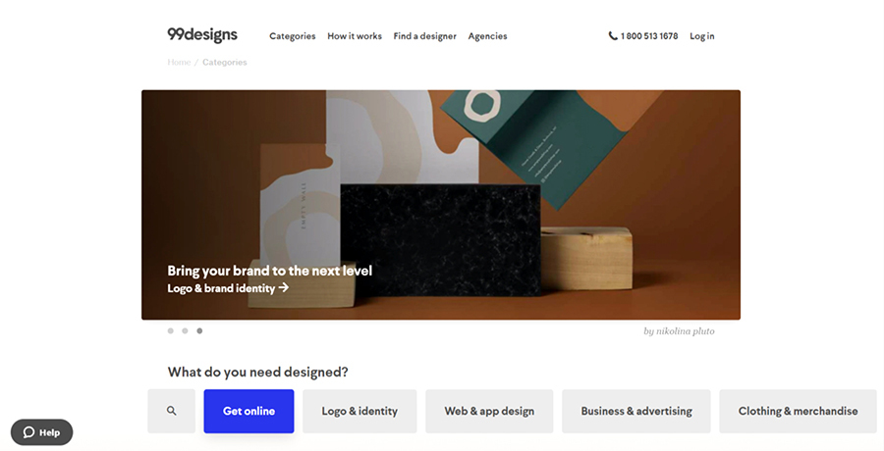Open the Agencies nav link
The image size is (884, 451).
coord(487,36)
